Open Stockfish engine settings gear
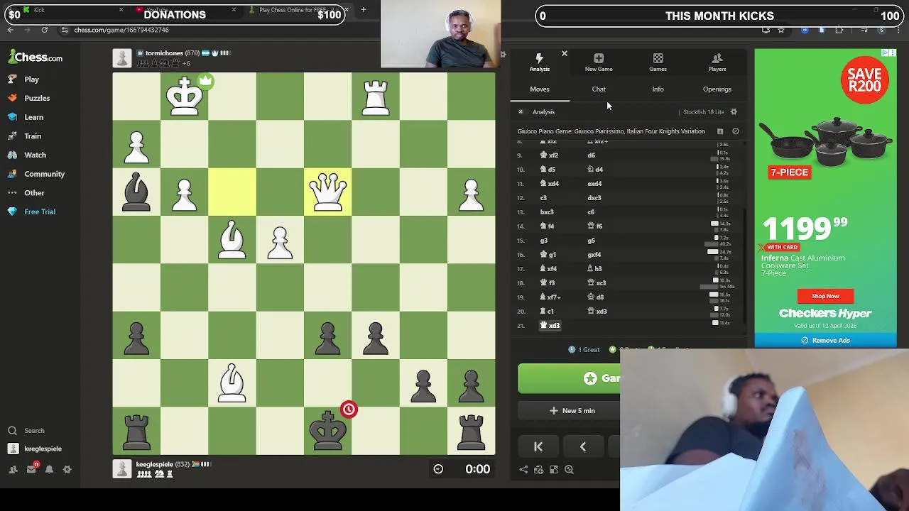This screenshot has height=511, width=909. pos(734,112)
